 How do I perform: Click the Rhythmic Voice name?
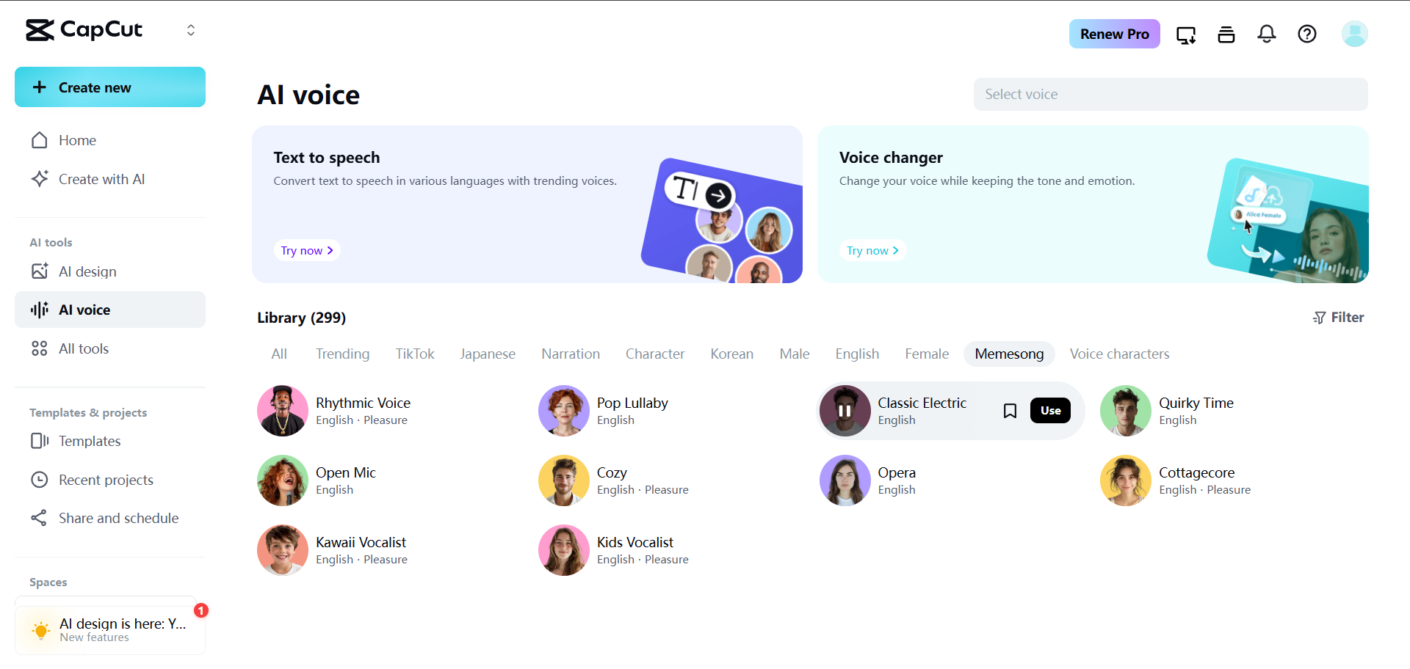[x=364, y=403]
